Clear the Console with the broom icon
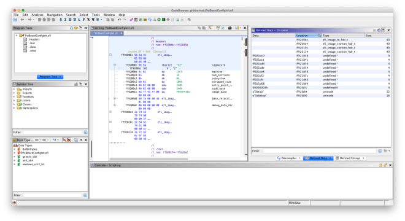The height and width of the screenshot is (221, 405). tap(385, 165)
